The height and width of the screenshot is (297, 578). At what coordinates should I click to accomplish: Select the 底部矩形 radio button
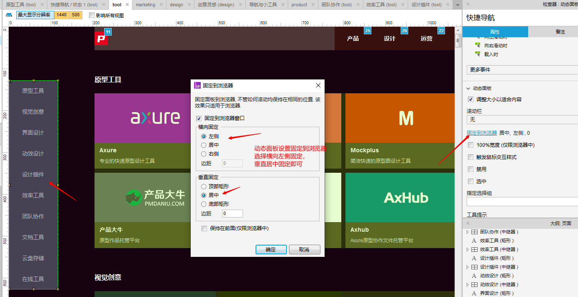pos(204,204)
